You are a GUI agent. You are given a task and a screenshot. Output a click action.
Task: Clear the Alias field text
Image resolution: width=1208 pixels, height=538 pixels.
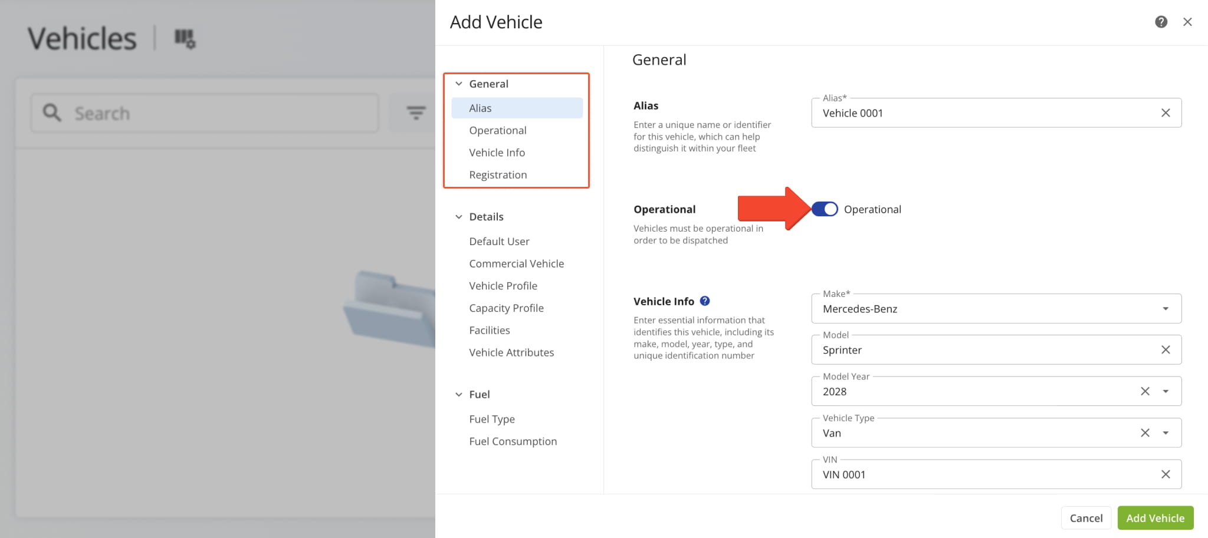pos(1166,113)
